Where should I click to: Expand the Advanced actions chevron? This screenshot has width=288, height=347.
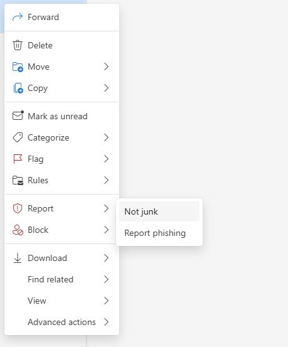(106, 322)
